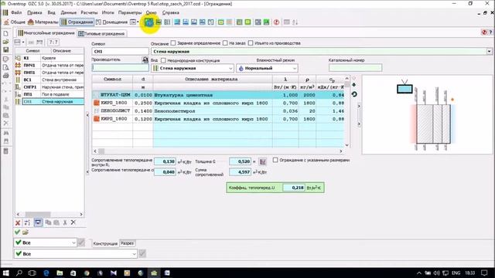Toggle the Изъято из производства checkbox
This screenshot has width=495, height=278.
coord(251,43)
